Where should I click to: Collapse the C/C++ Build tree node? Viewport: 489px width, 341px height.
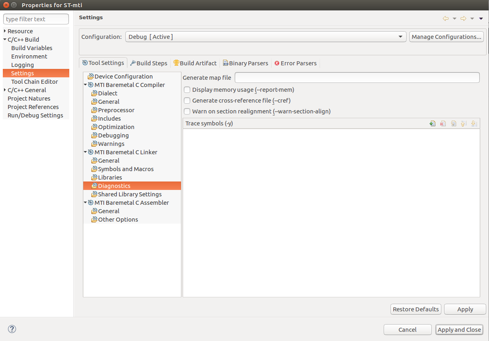coord(5,40)
